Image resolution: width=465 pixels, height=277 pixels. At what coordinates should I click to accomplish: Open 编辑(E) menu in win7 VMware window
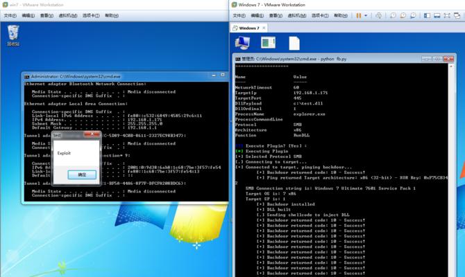click(x=28, y=15)
